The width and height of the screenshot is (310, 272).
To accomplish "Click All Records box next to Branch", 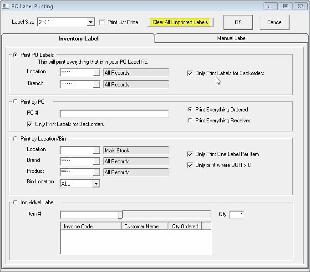I will [136, 85].
